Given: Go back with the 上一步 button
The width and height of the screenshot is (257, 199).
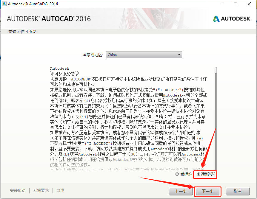Looking at the screenshot, I should [180, 191].
